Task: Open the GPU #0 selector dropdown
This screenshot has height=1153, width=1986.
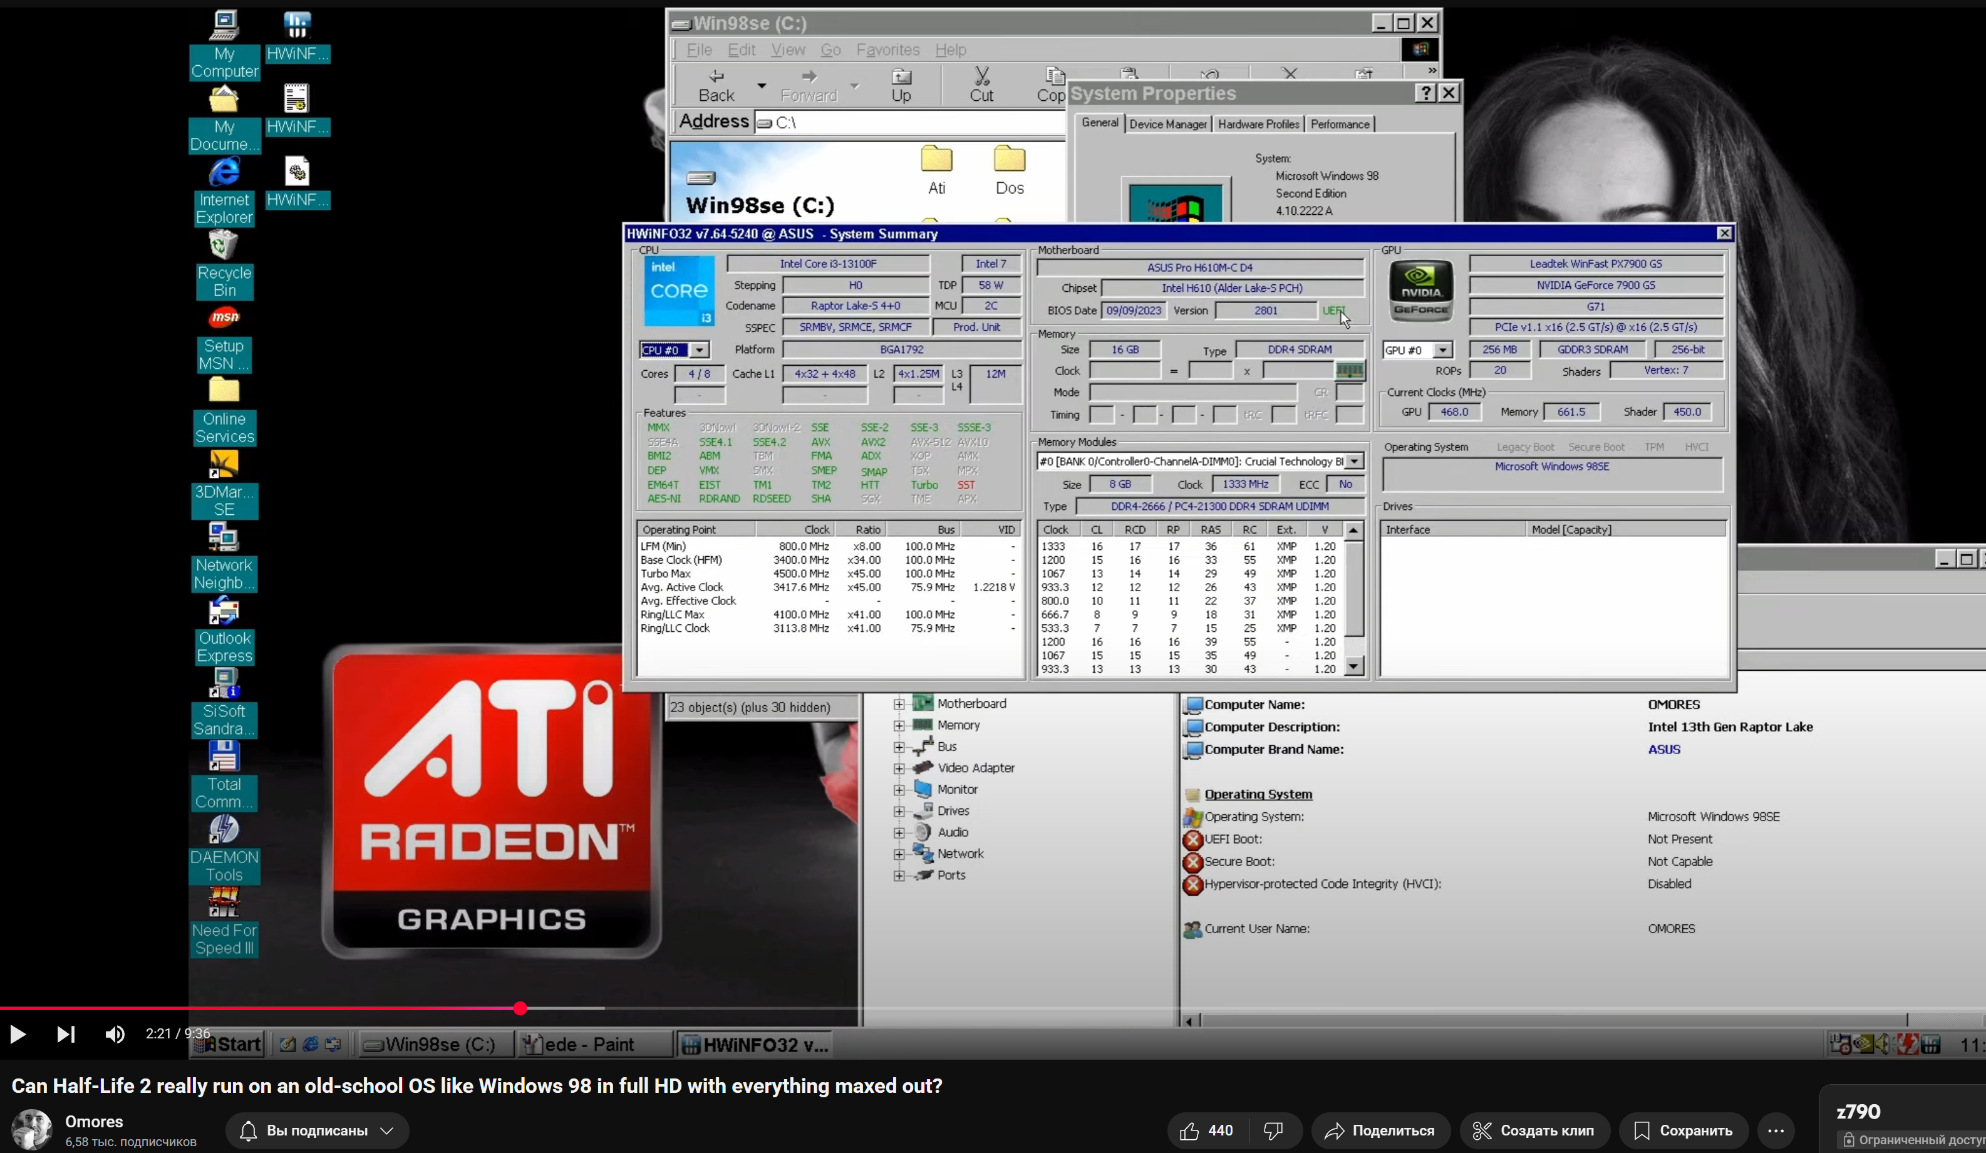Action: pos(1442,350)
